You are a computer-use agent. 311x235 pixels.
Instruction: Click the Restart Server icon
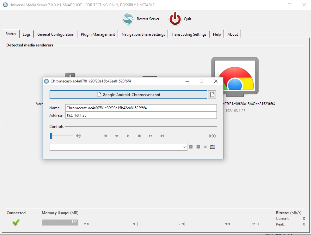click(x=128, y=19)
